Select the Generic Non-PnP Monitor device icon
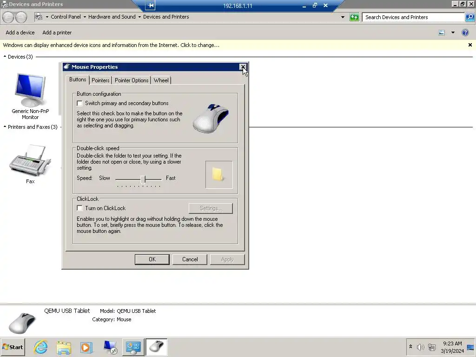This screenshot has height=357, width=476. (x=30, y=90)
